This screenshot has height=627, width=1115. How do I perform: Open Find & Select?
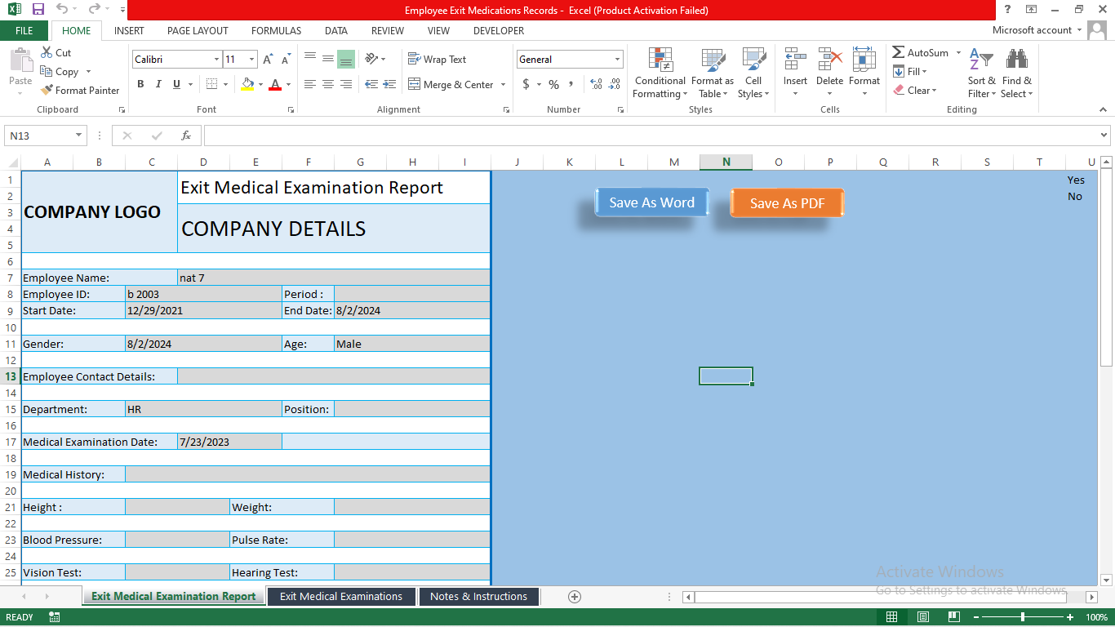coord(1016,73)
